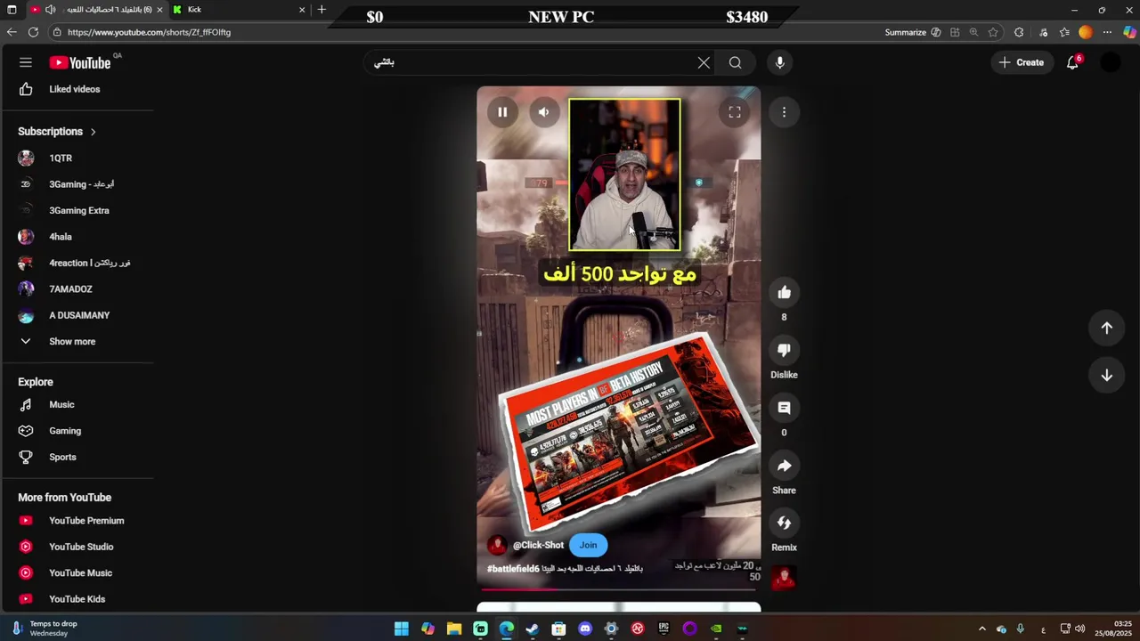Open Windows Start menu

(402, 629)
